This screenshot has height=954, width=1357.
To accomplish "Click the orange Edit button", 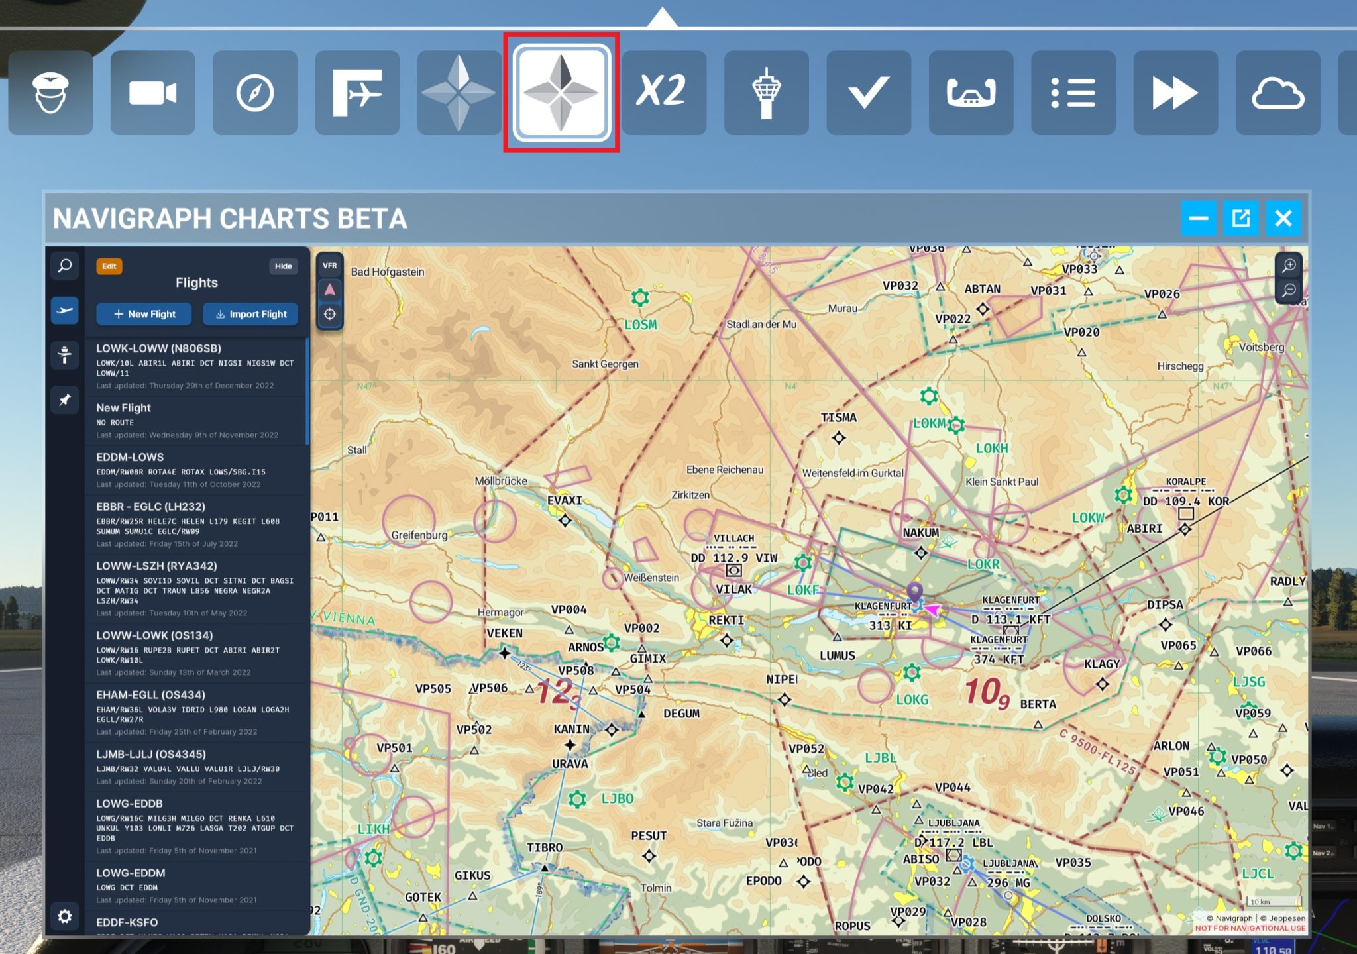I will 109,266.
